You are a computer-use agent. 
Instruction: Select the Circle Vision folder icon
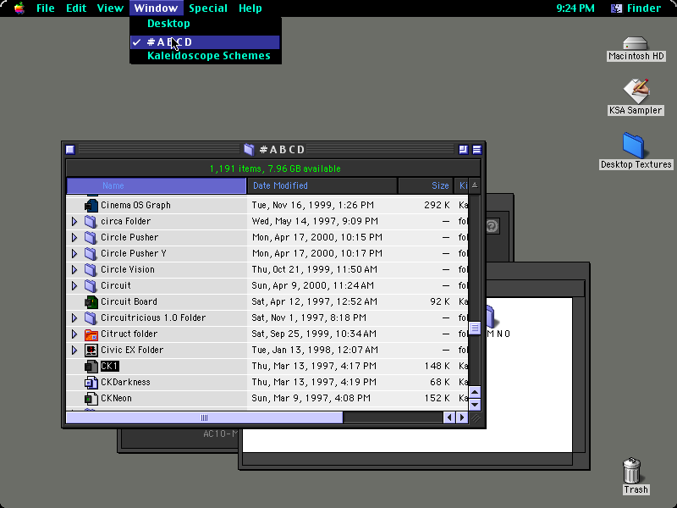[91, 269]
